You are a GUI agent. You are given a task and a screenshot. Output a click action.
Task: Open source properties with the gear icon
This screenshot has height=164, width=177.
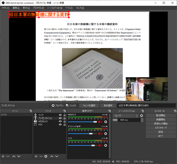point(46,156)
